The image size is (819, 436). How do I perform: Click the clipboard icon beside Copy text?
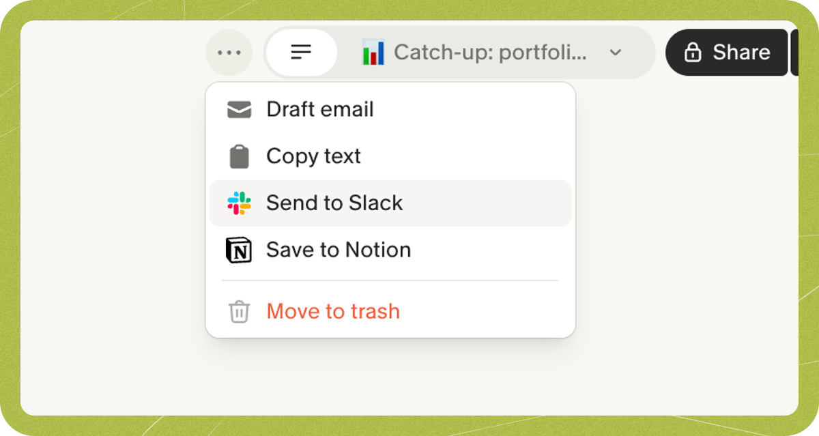click(239, 156)
